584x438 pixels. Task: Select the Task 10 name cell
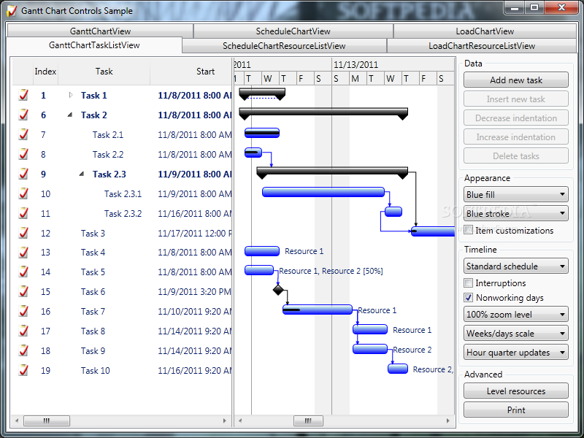tap(96, 371)
